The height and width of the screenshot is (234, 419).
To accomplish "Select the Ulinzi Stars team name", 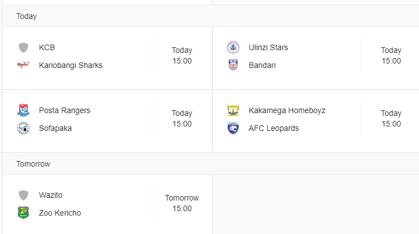I will pyautogui.click(x=268, y=47).
